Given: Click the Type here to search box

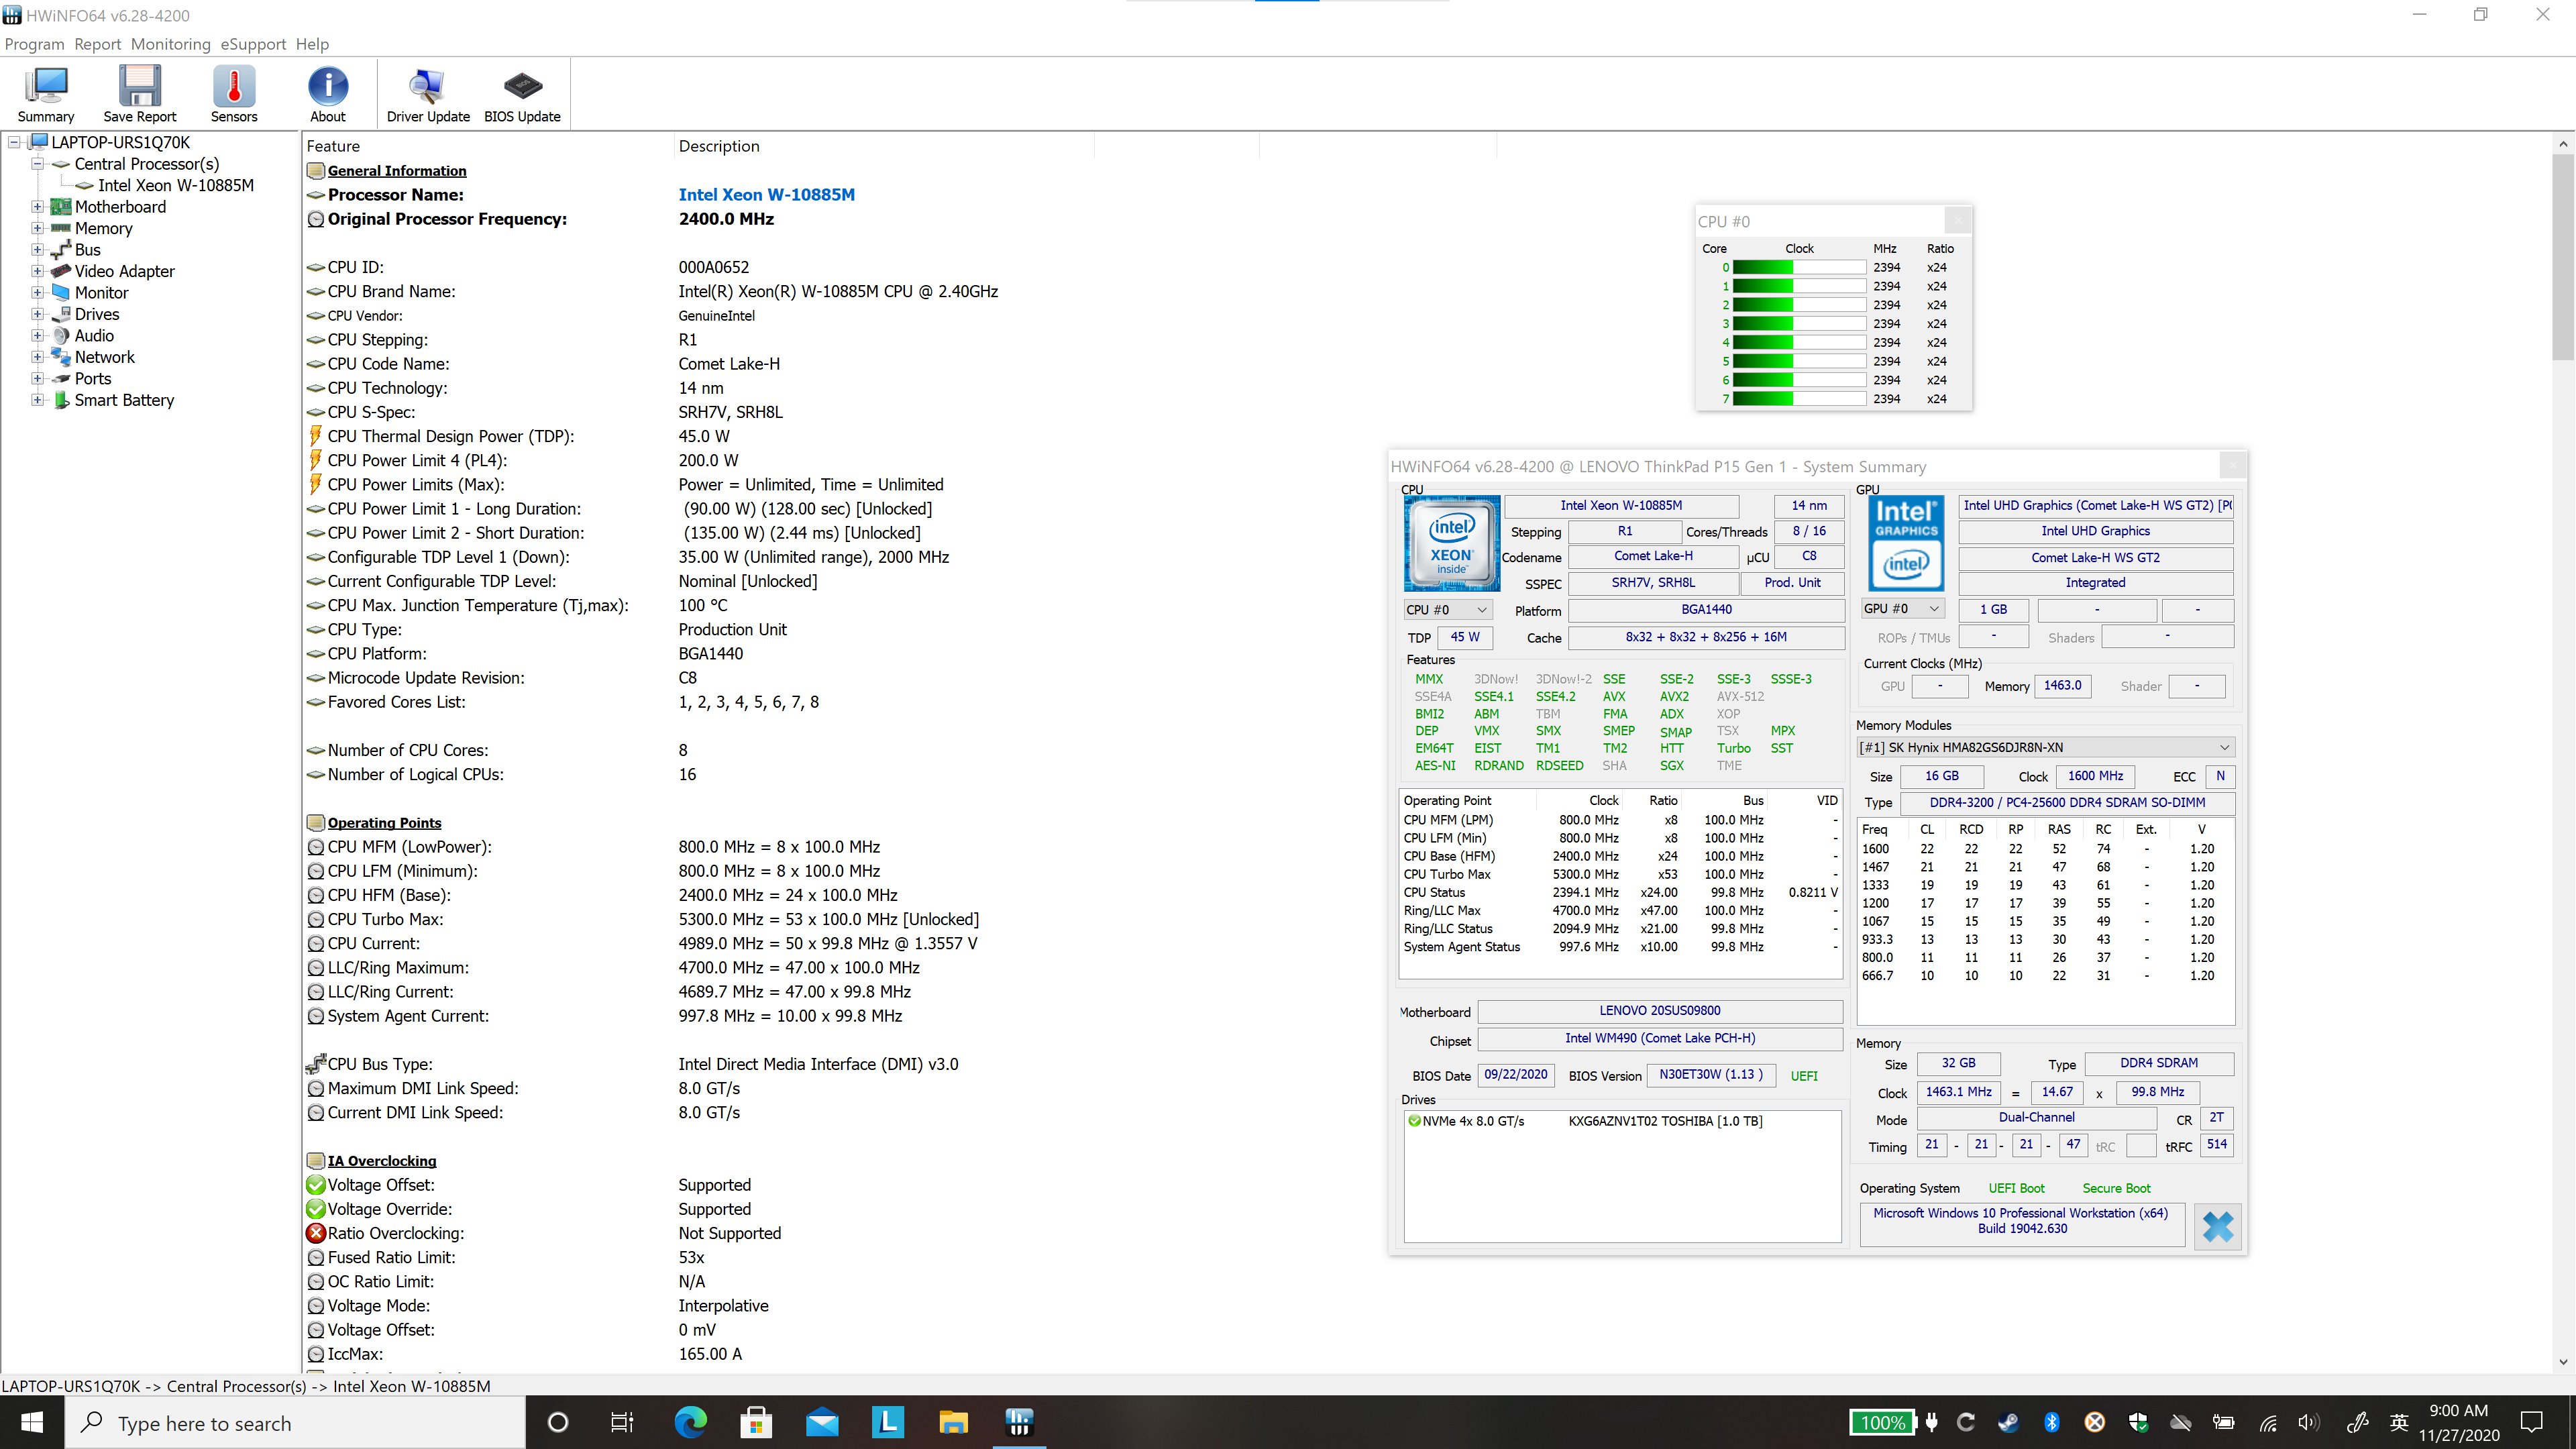Looking at the screenshot, I should click(x=296, y=1422).
